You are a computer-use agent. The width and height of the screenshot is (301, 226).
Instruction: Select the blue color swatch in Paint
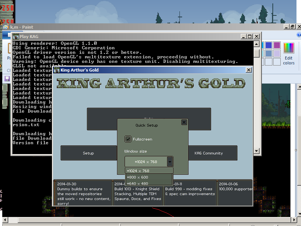(x=269, y=45)
